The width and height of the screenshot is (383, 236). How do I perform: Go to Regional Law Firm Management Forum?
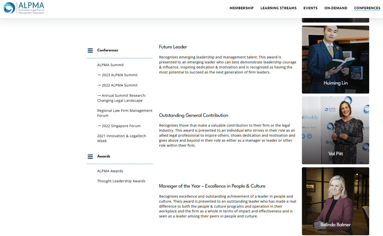coord(124,113)
